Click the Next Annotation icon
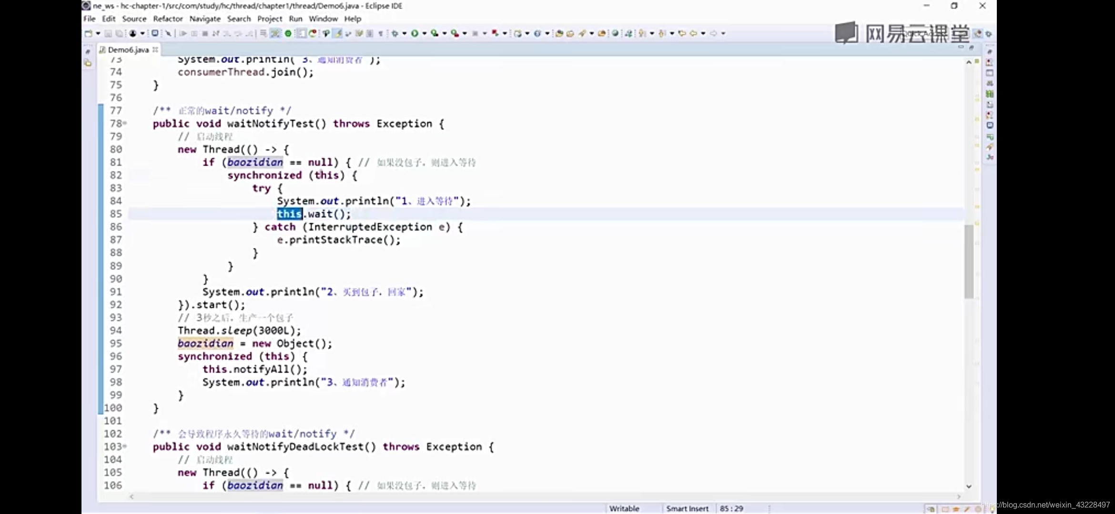 pyautogui.click(x=641, y=33)
